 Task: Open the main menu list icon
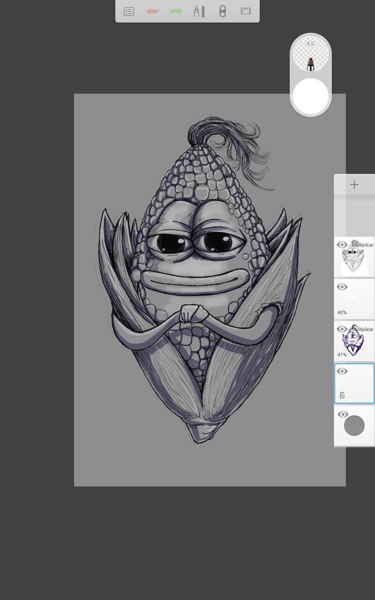pyautogui.click(x=129, y=11)
